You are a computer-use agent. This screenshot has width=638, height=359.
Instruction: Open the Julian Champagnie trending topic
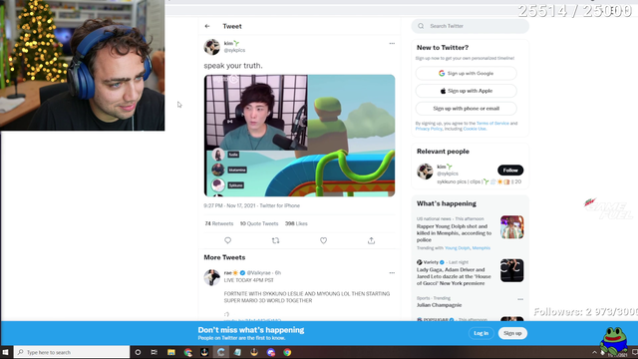[439, 305]
